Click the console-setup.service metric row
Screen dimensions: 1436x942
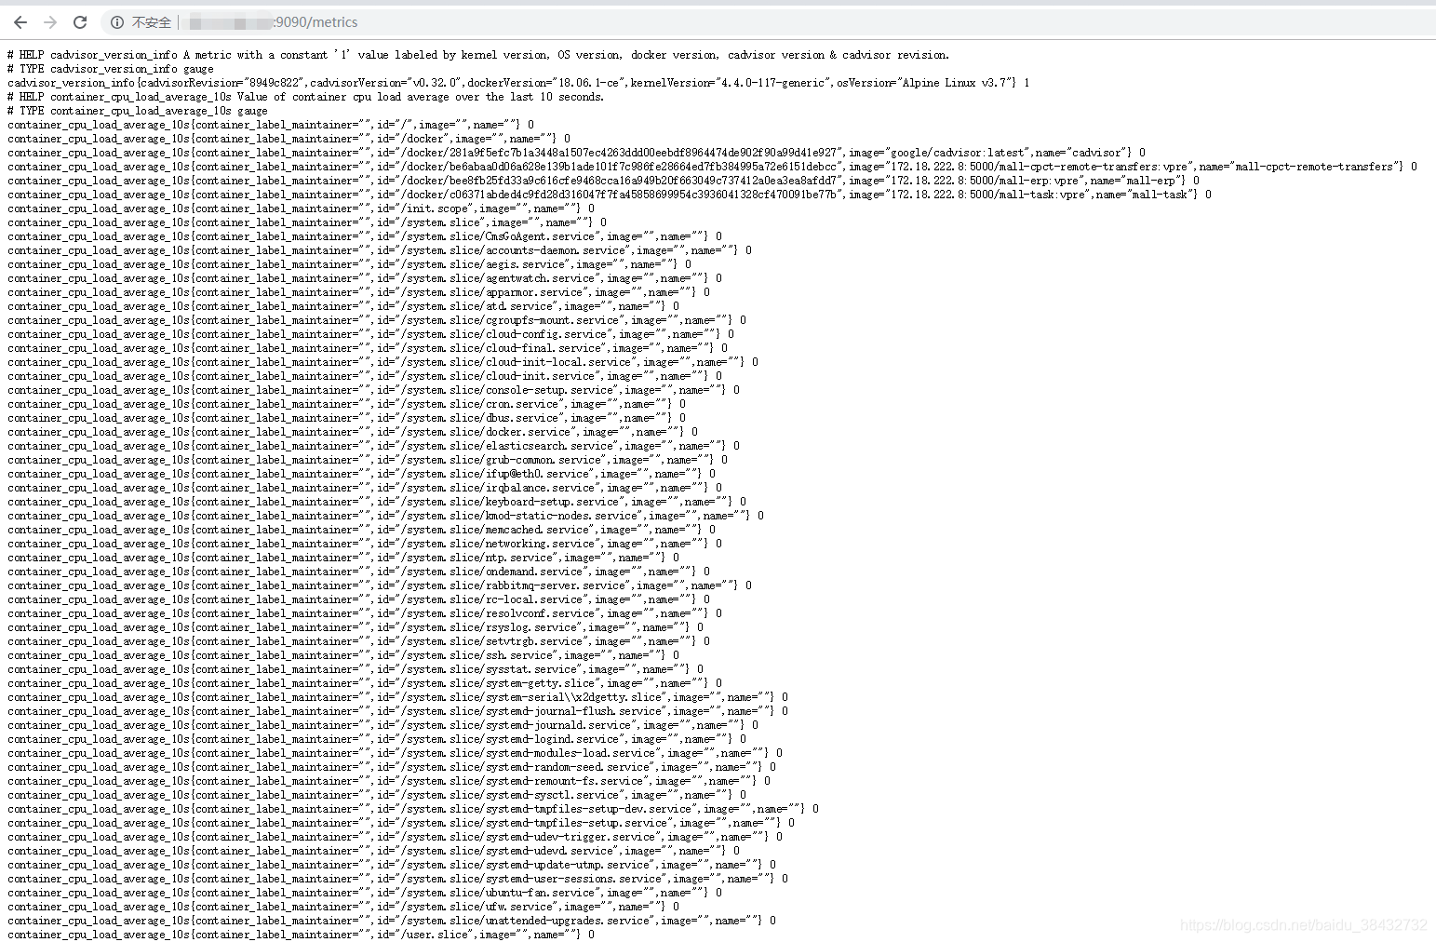(x=373, y=390)
